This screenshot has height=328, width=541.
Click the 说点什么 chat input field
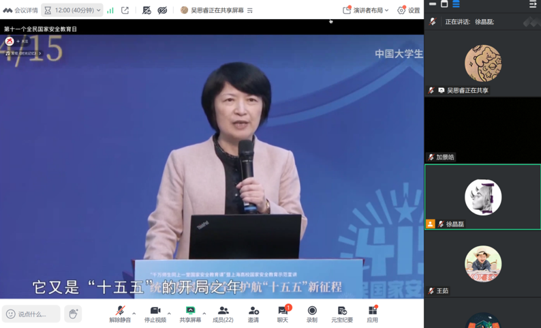31,314
